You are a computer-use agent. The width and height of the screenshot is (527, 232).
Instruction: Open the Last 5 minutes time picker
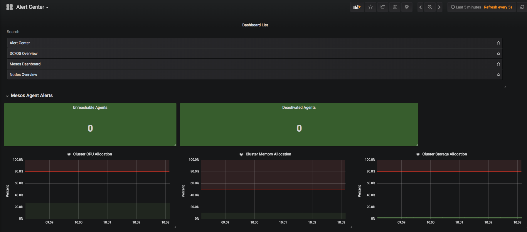coord(466,7)
